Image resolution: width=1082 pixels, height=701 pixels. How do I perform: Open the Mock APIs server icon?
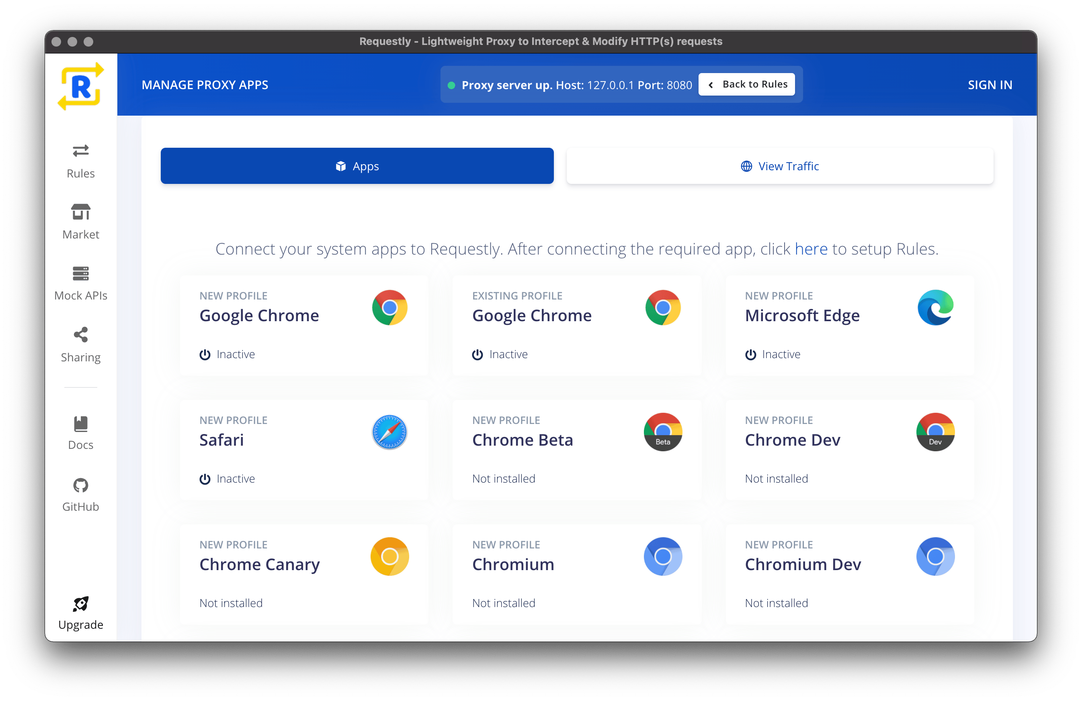click(x=81, y=273)
